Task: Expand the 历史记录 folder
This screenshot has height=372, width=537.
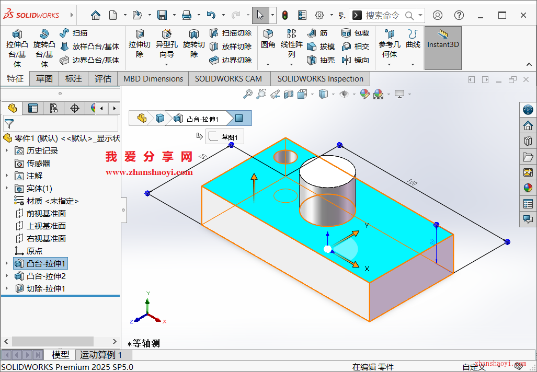Action: coord(7,150)
